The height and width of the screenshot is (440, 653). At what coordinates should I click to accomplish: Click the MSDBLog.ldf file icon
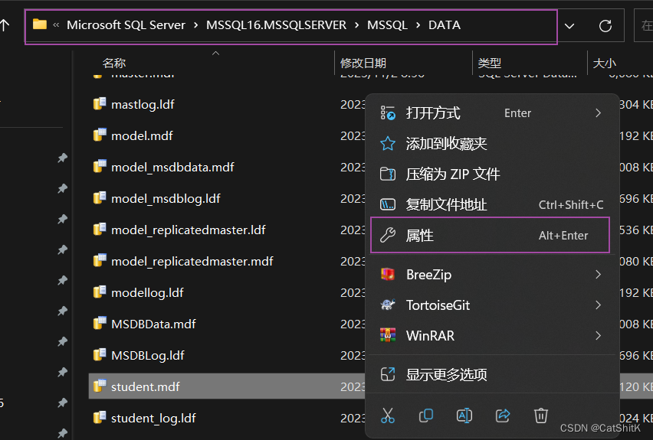pos(100,355)
